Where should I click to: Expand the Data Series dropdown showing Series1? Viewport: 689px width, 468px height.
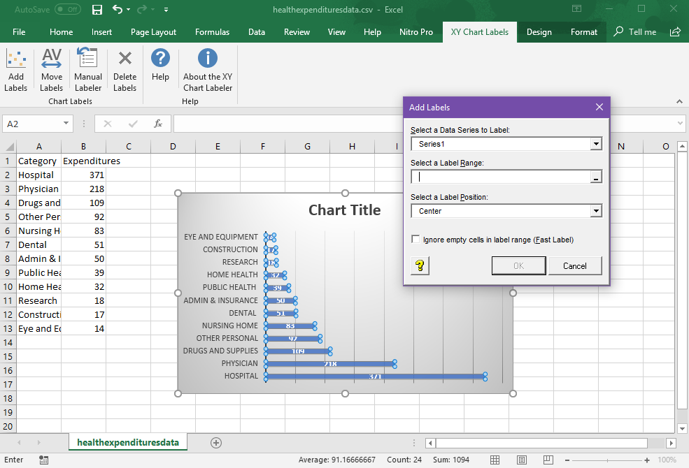[596, 144]
